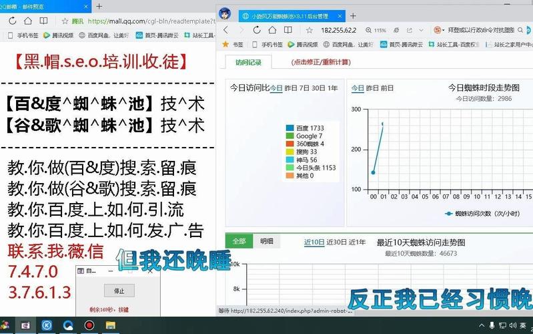Screen dimensions: 533x334
Task: Select 全部 green tab
Action: click(x=239, y=241)
